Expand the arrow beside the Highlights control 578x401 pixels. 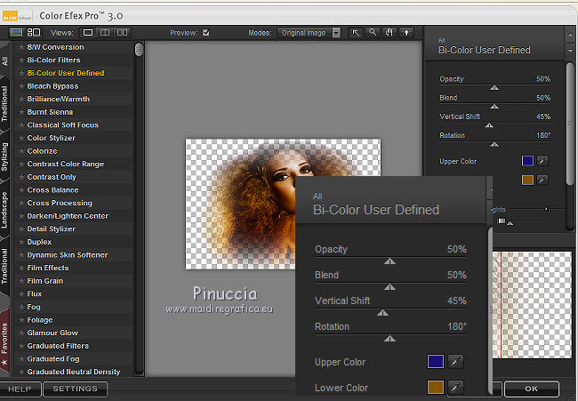546,209
